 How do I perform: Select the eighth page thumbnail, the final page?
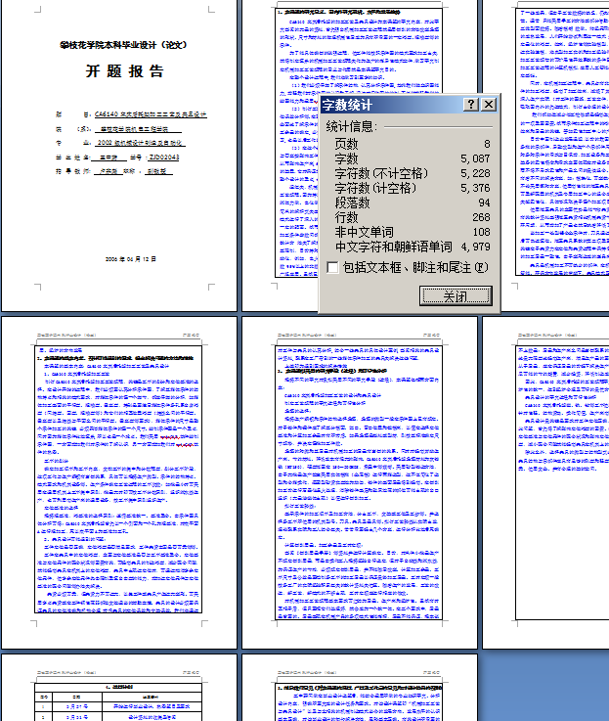360,688
